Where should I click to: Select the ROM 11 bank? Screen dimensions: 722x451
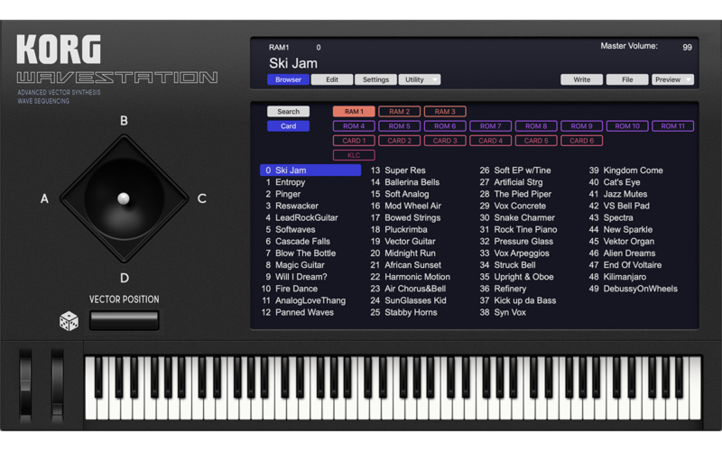[x=672, y=126]
